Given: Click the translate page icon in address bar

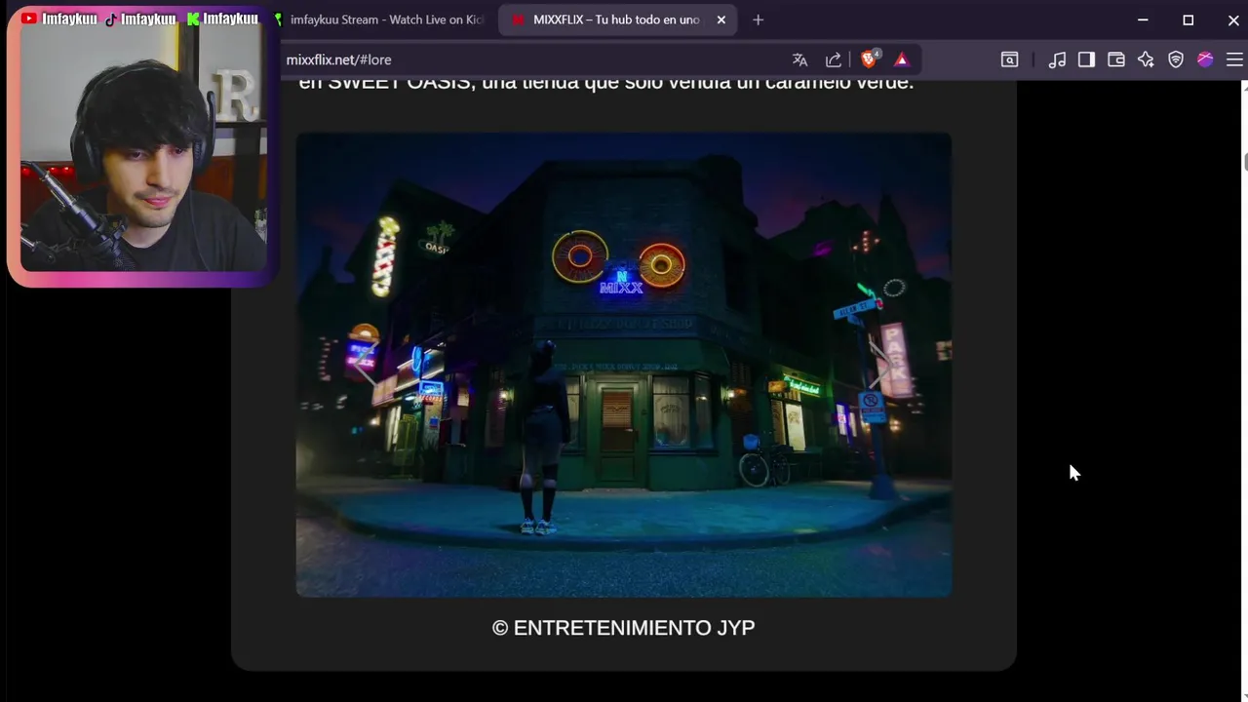Looking at the screenshot, I should [x=799, y=59].
